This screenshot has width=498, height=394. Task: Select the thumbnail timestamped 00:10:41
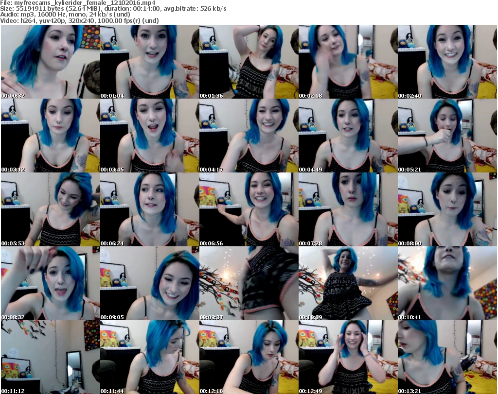(447, 283)
